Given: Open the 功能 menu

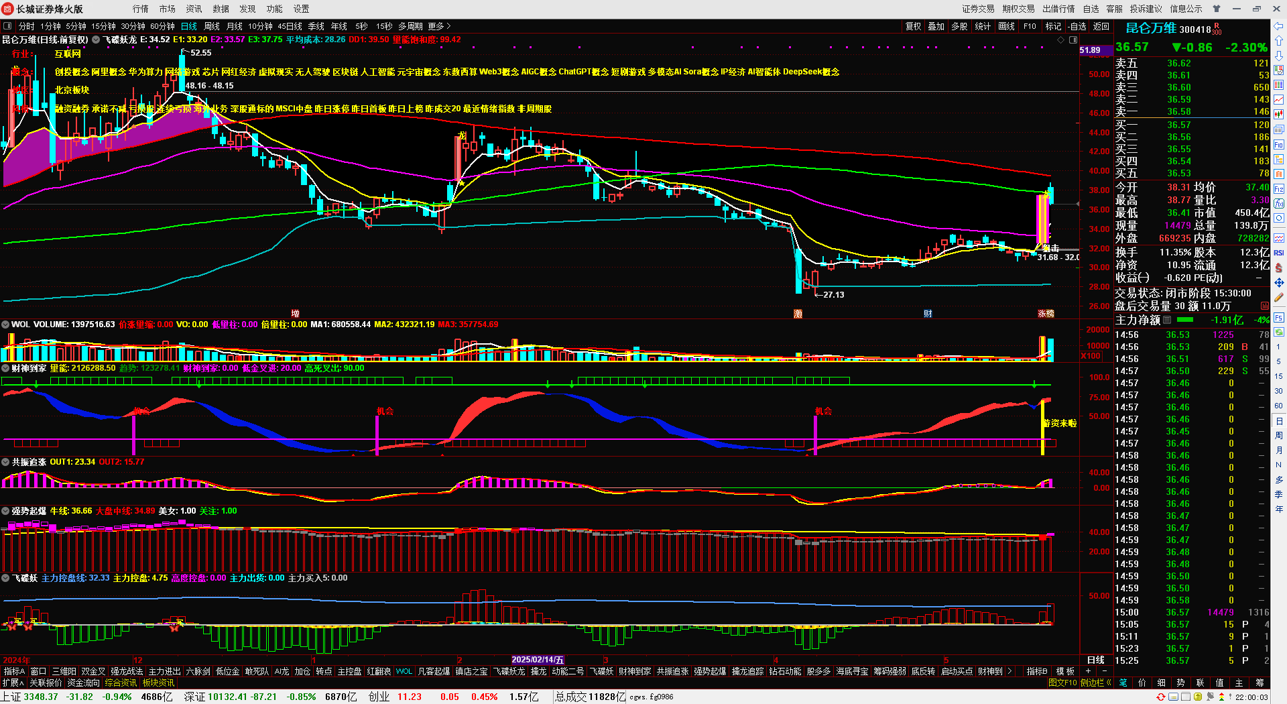Looking at the screenshot, I should (275, 9).
